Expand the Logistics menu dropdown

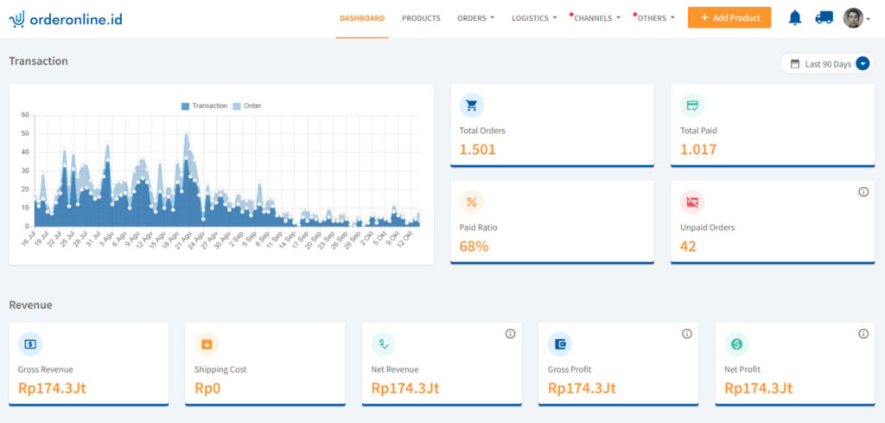(x=534, y=18)
